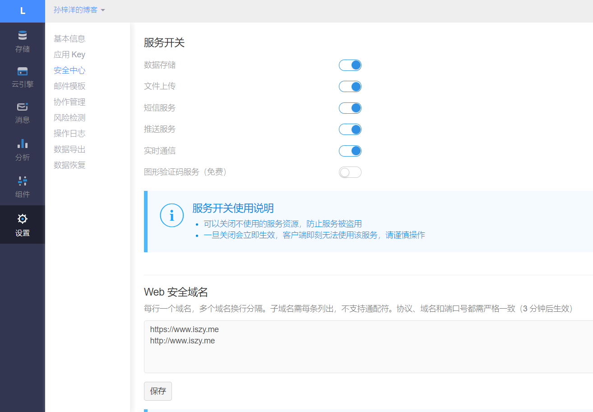Open the 邮件模板 settings page
Viewport: 593px width, 412px height.
[x=69, y=86]
